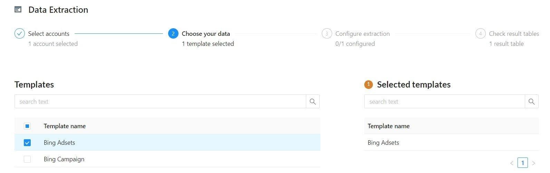The height and width of the screenshot is (173, 550).
Task: Check the Bing Campaign checkbox
Action: coord(27,159)
